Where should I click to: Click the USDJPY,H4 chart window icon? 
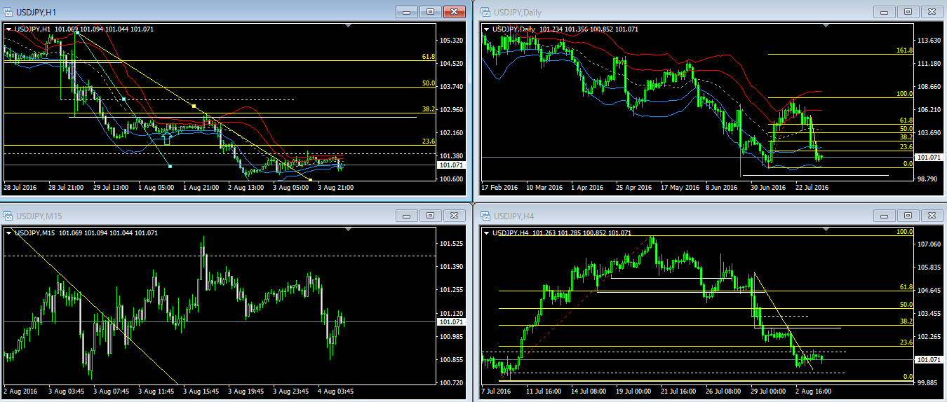[x=485, y=216]
